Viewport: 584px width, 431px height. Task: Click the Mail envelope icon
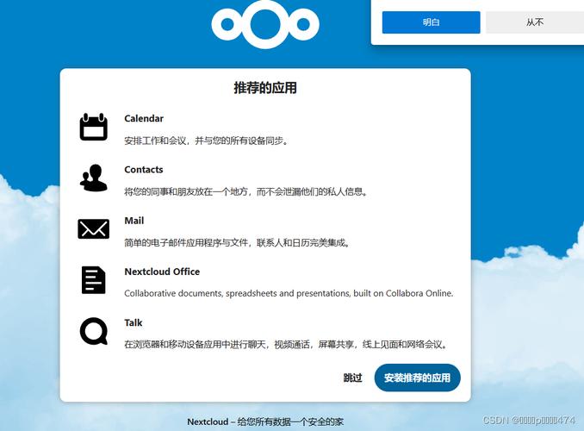coord(94,229)
